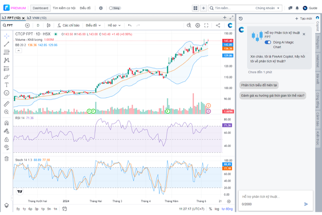Open chart settings gear

click(197, 25)
